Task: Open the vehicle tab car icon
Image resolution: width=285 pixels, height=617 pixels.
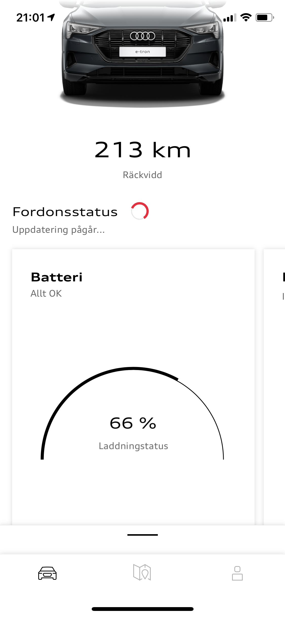Action: coord(47,573)
